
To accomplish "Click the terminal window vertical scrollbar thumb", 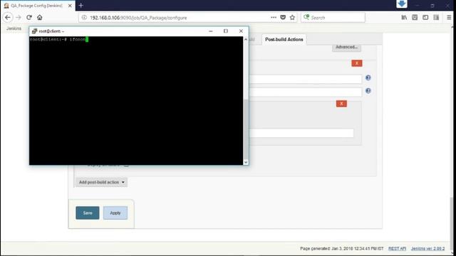I will pyautogui.click(x=246, y=129).
